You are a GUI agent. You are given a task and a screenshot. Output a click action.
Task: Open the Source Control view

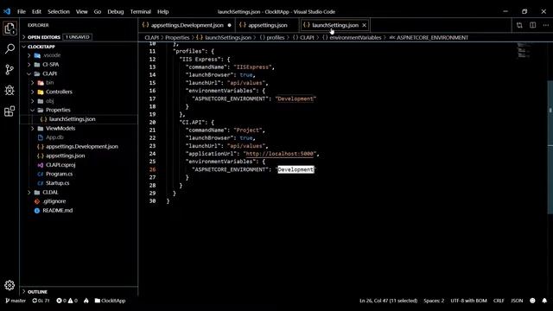10,69
